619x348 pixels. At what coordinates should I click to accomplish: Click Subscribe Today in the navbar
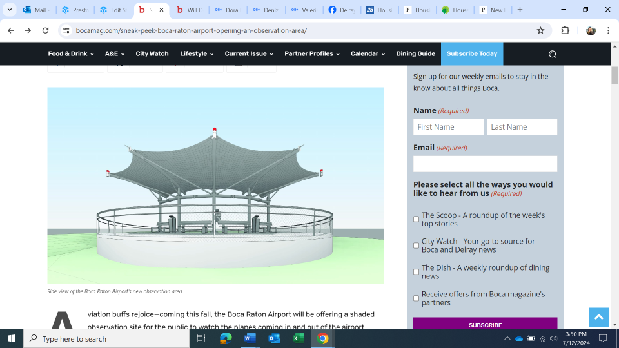pos(472,53)
